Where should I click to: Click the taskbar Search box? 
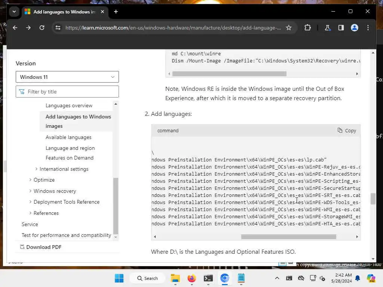147,278
